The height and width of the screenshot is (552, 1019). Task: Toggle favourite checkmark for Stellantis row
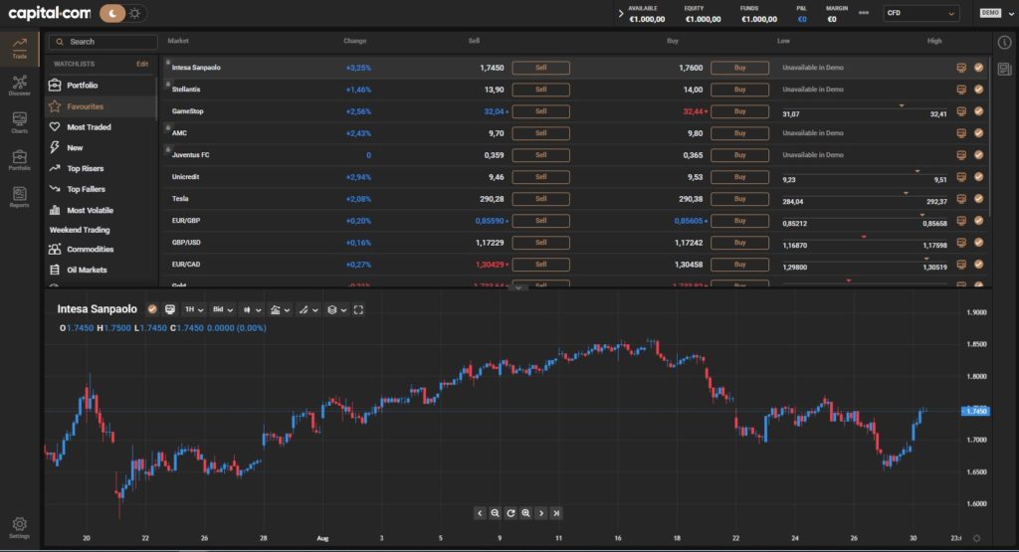tap(979, 90)
